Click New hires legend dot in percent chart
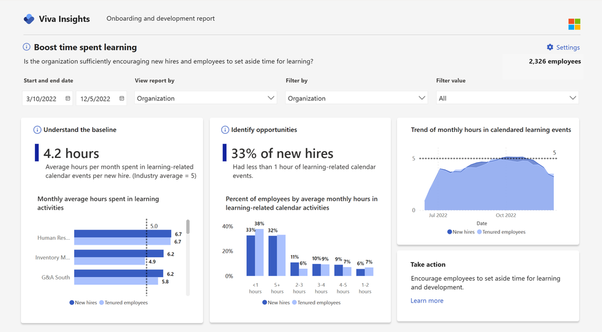Screen dimensions: 602x332 click(265, 302)
